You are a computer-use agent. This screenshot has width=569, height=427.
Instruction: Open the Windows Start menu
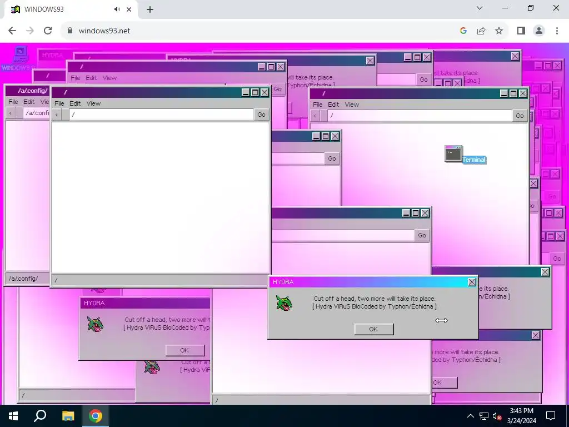[13, 416]
